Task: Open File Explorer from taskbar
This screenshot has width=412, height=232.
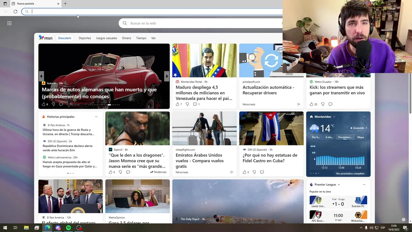Action: [26, 228]
